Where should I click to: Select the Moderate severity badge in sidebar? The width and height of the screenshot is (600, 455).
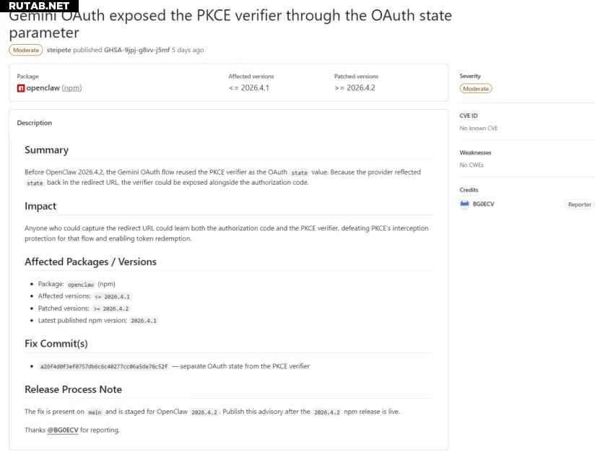(476, 89)
